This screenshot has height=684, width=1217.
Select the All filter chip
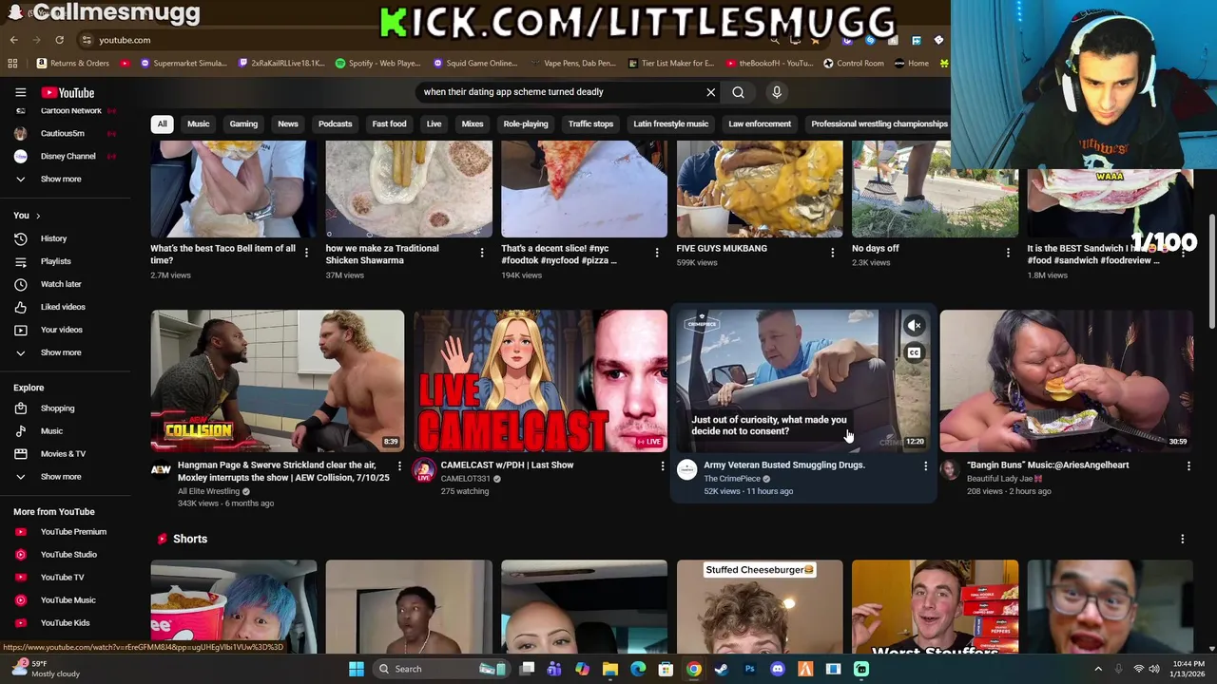(x=162, y=123)
